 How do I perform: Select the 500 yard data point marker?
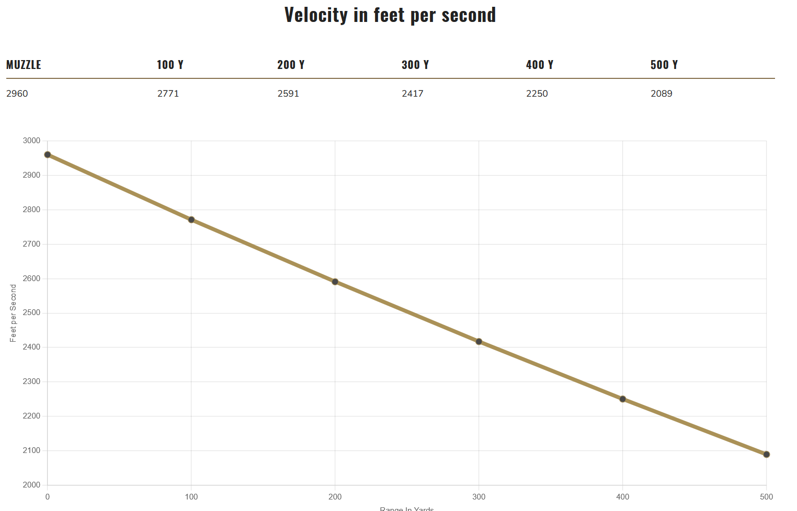pyautogui.click(x=767, y=455)
